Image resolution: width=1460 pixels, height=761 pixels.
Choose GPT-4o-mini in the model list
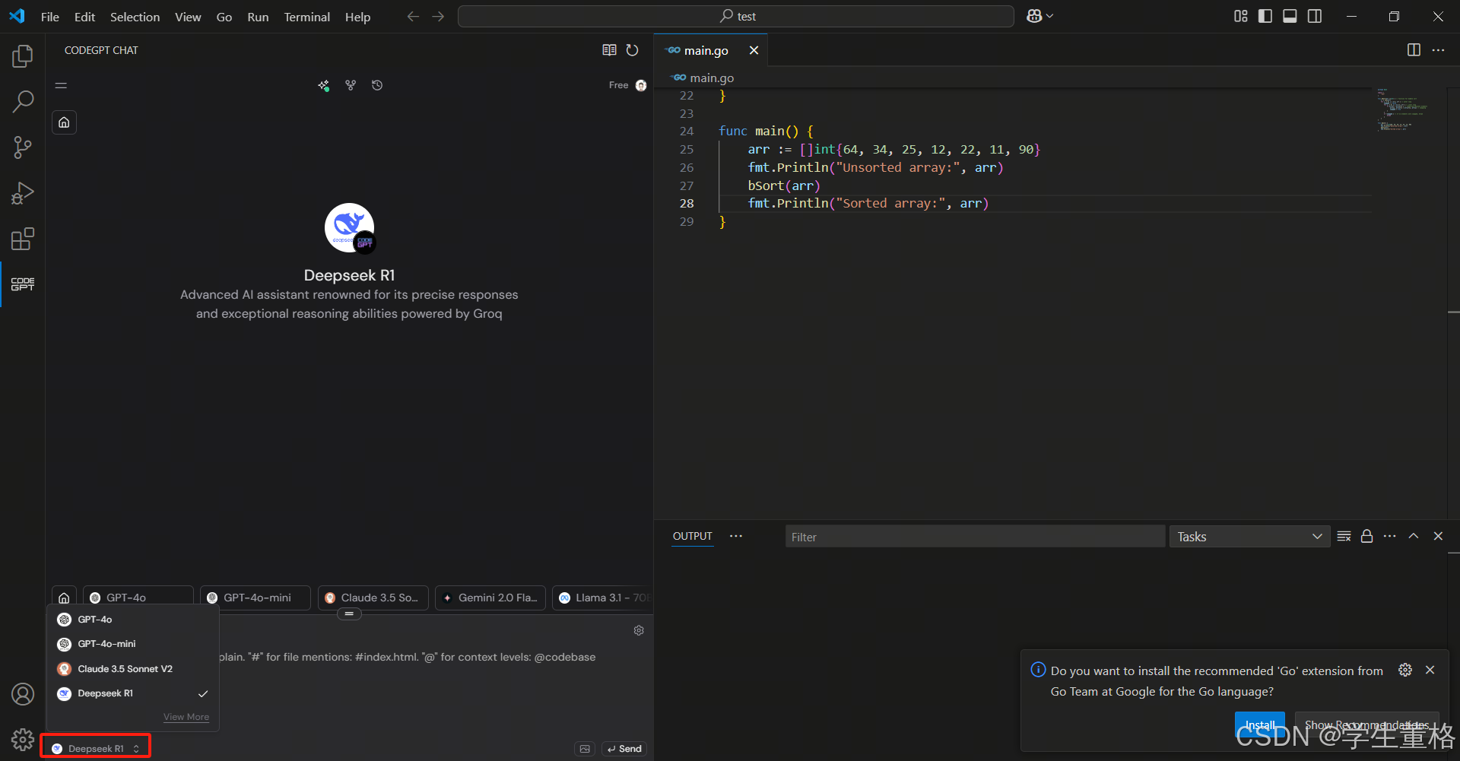133,644
